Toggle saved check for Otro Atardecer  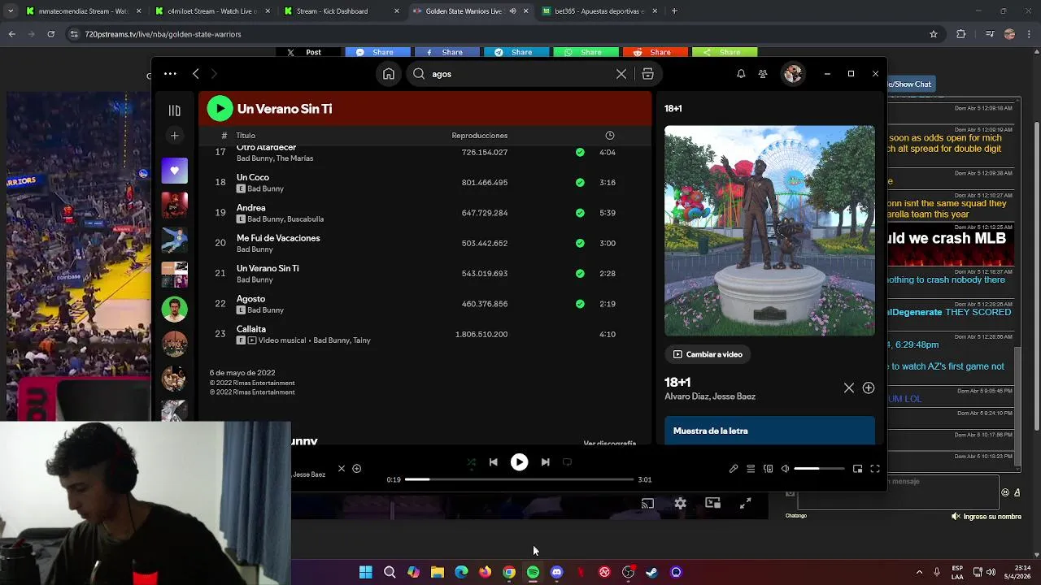click(580, 153)
